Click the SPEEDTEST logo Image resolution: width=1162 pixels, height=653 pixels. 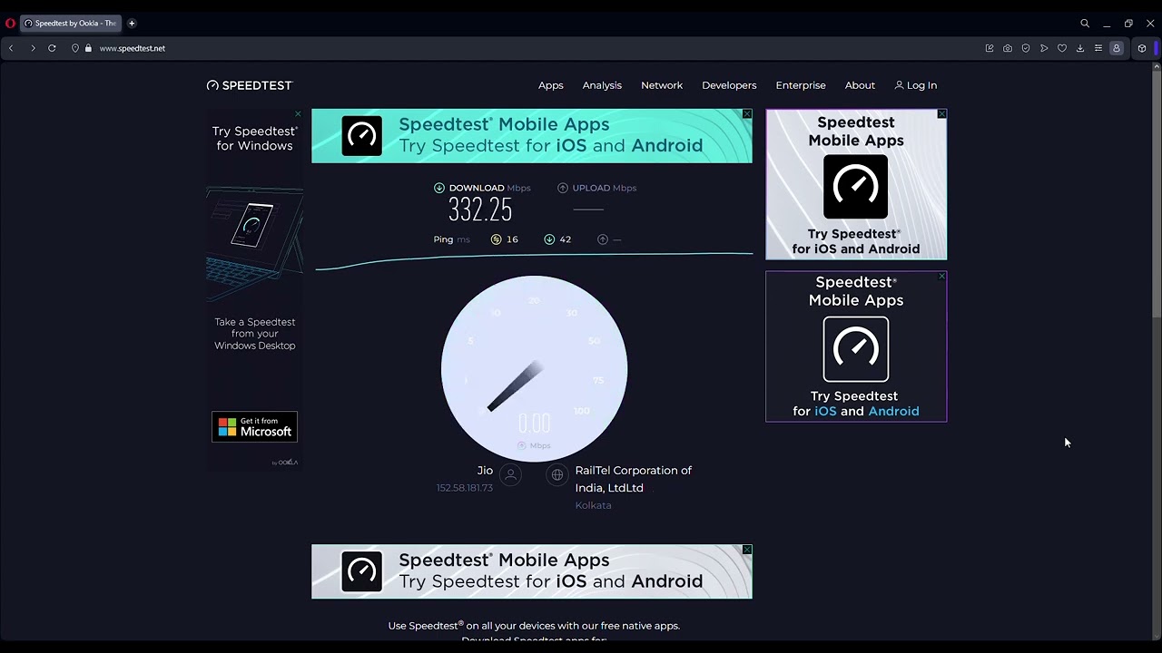point(250,85)
